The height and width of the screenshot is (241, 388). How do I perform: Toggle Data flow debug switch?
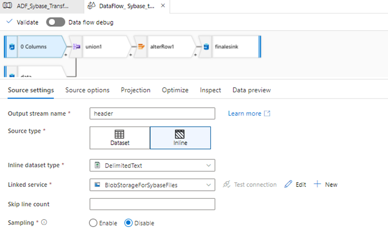pyautogui.click(x=55, y=22)
